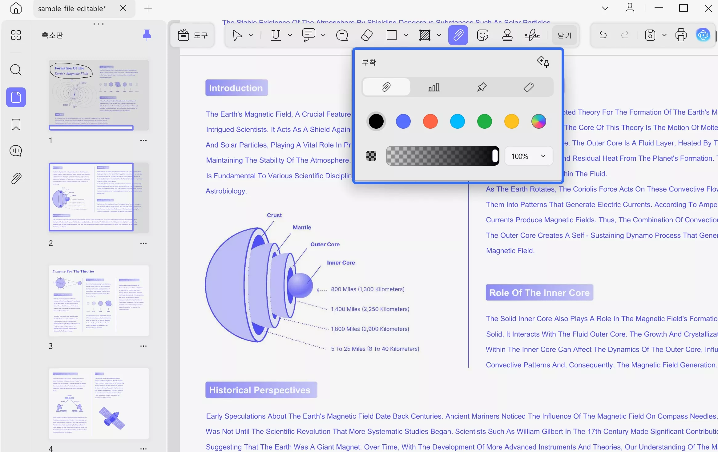Image resolution: width=718 pixels, height=452 pixels.
Task: Pick the yellow color swatch
Action: (x=512, y=121)
